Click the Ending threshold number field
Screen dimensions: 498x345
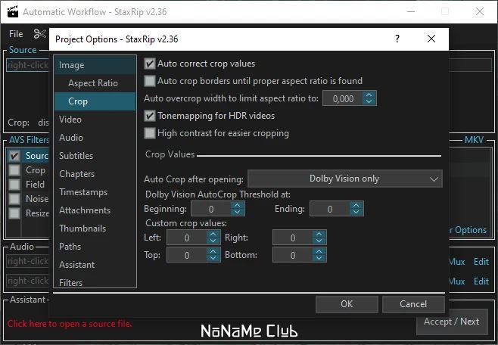(x=330, y=209)
